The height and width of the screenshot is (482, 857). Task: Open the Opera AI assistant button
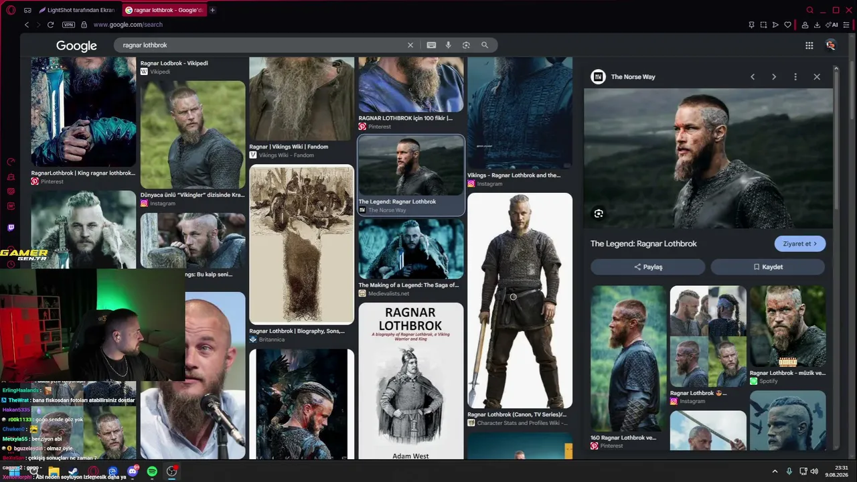[832, 25]
